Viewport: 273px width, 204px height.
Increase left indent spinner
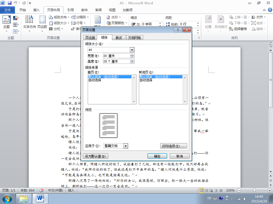coord(160,23)
